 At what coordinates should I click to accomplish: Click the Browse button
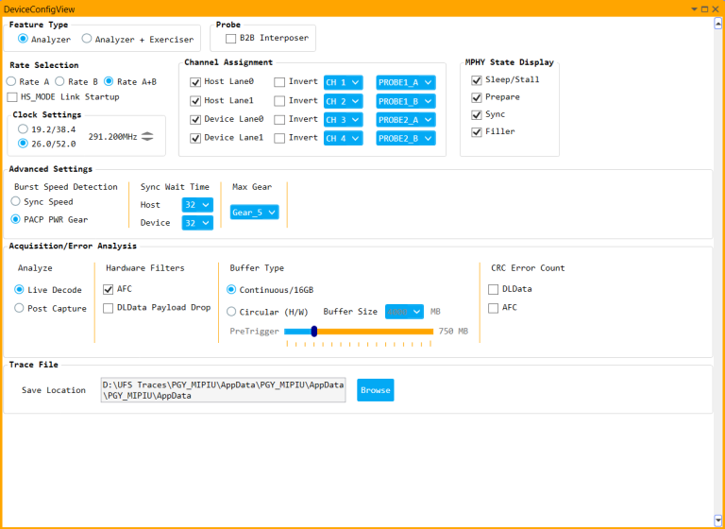(376, 390)
